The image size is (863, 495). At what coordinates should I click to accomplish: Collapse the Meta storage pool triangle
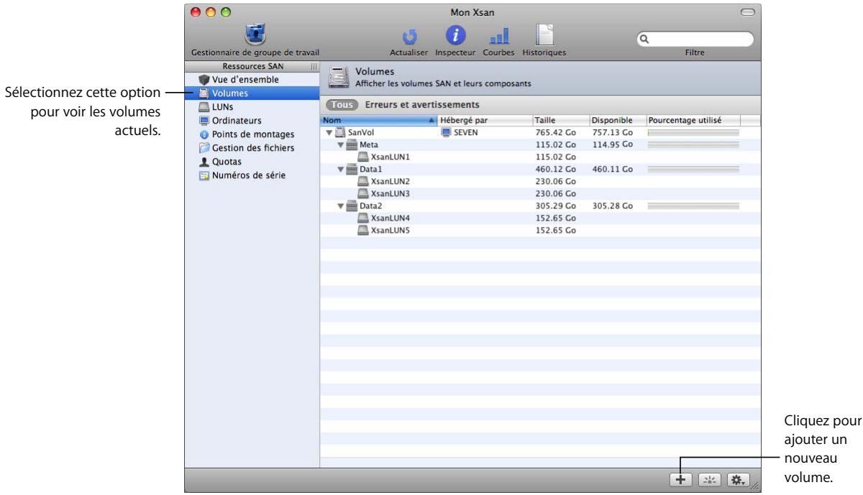pyautogui.click(x=341, y=145)
